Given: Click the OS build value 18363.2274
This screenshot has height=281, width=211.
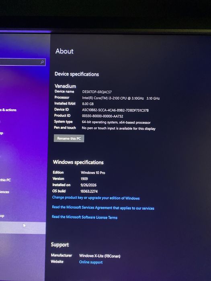Looking at the screenshot, I should click(89, 191).
